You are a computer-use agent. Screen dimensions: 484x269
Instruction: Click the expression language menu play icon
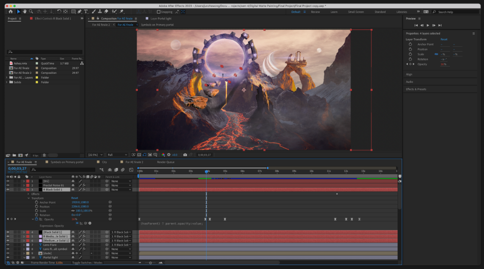tap(90, 223)
